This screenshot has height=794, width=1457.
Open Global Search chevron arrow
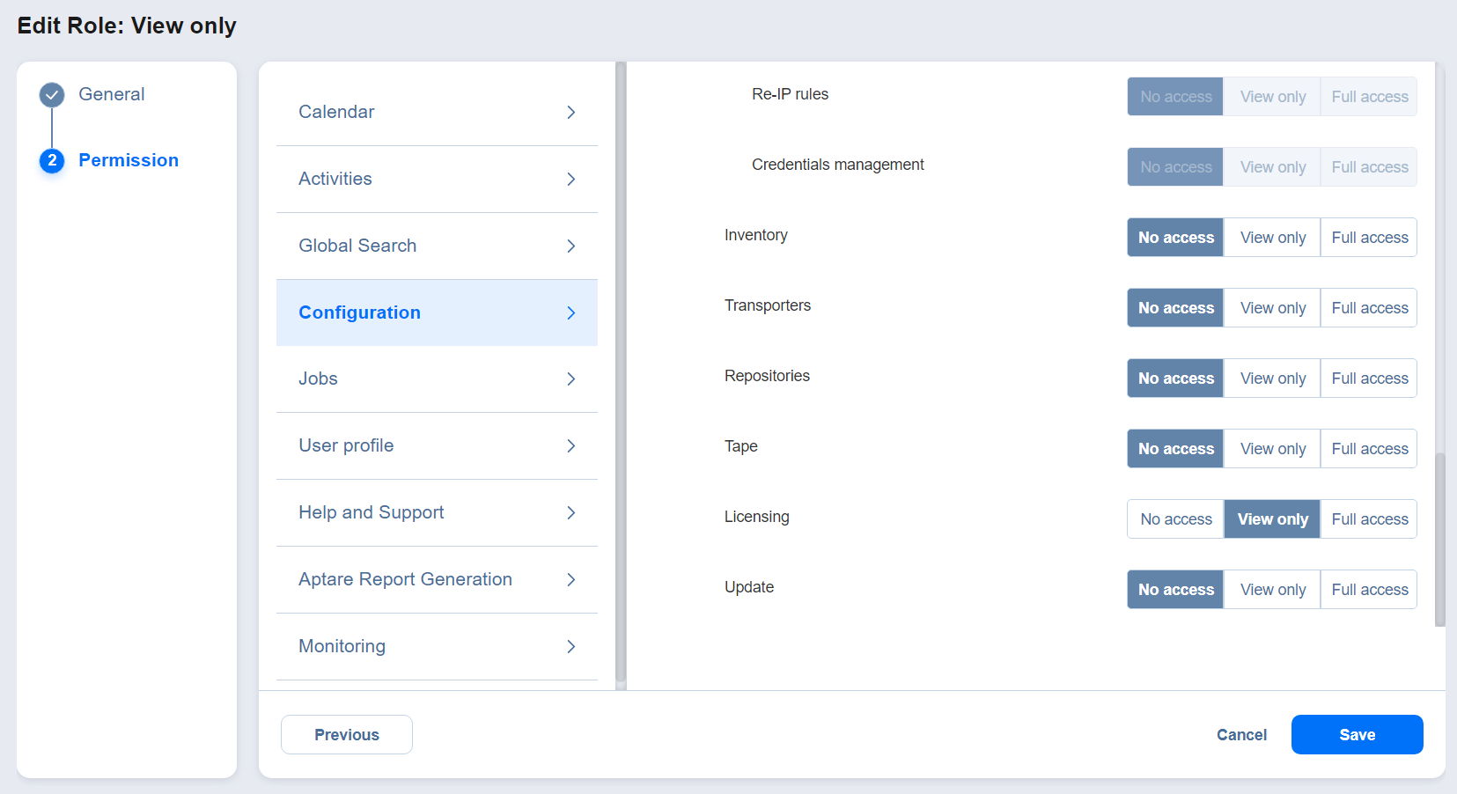click(x=571, y=246)
